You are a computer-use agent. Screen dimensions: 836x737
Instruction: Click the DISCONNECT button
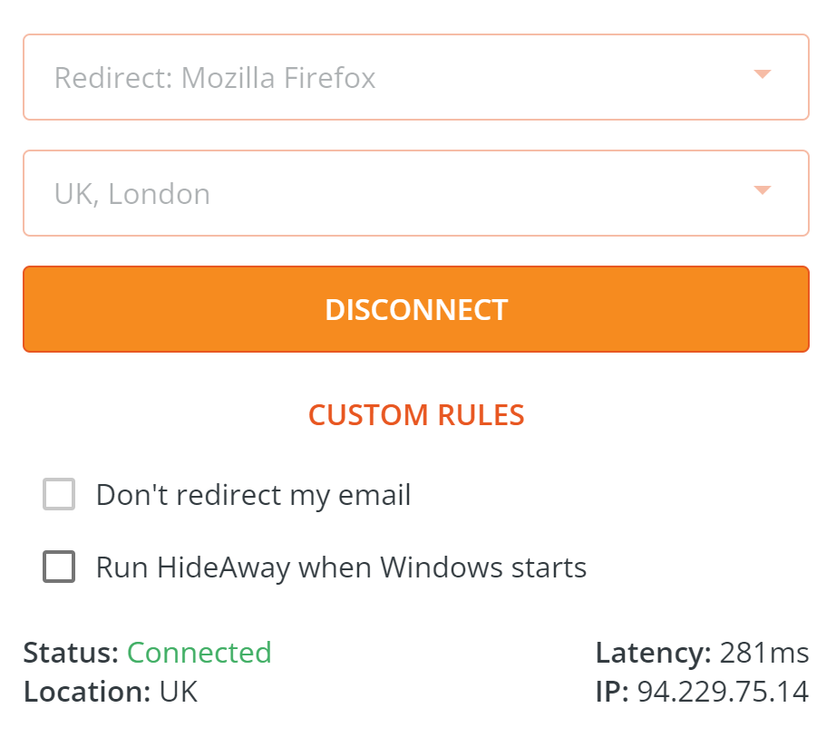417,309
